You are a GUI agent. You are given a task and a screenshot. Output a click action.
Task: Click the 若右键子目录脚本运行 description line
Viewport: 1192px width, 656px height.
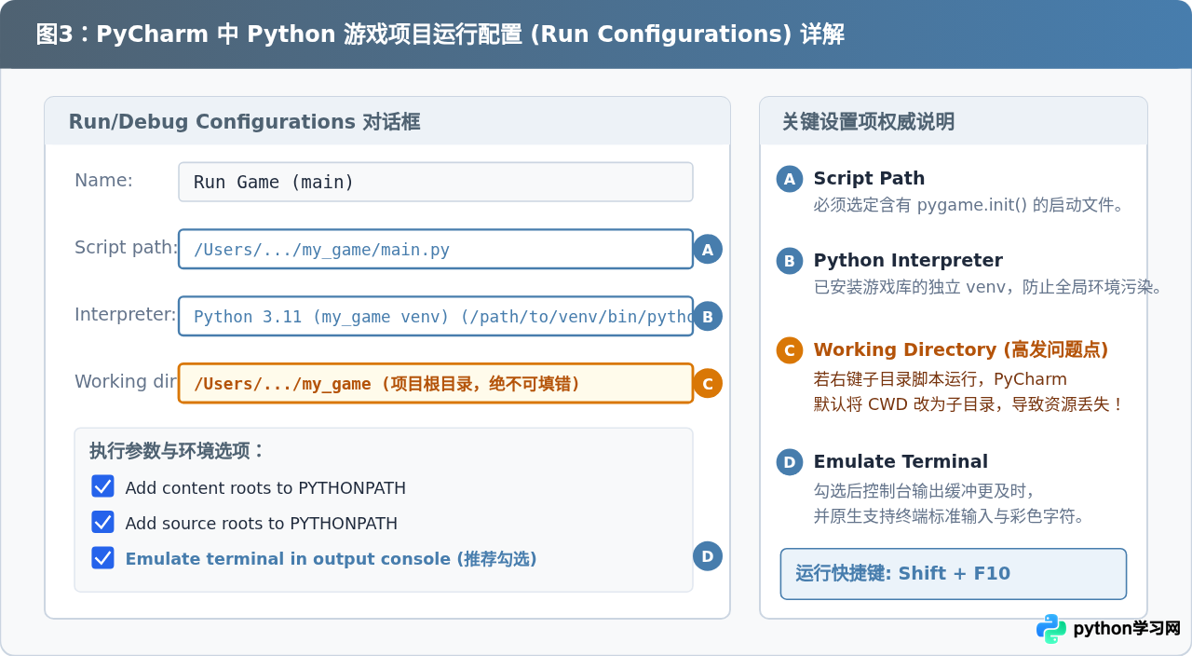pos(941,379)
